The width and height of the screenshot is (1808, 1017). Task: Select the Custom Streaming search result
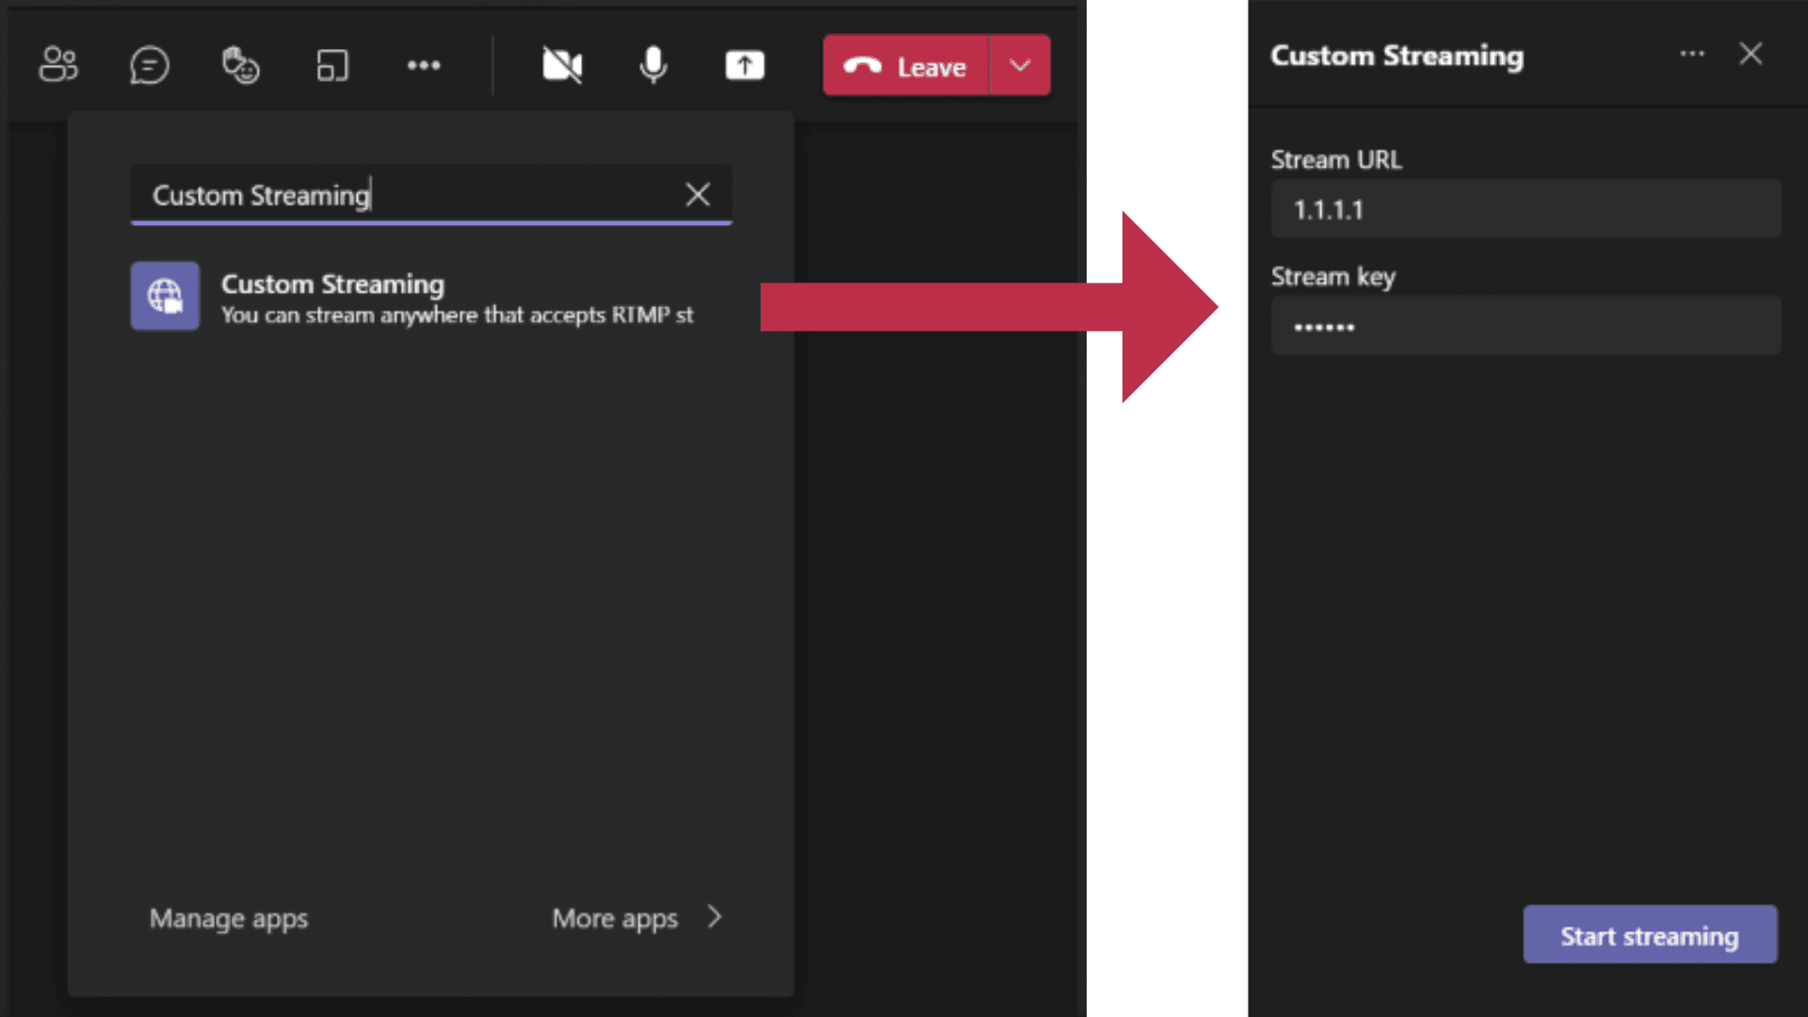(x=457, y=299)
